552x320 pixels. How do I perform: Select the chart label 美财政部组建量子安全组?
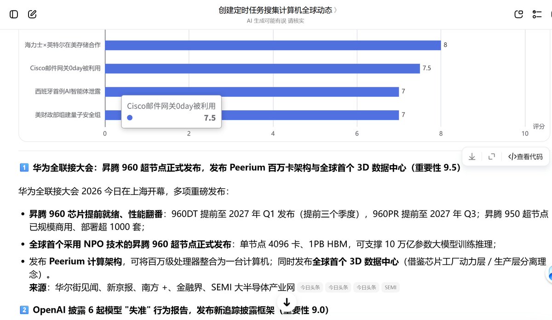[68, 115]
